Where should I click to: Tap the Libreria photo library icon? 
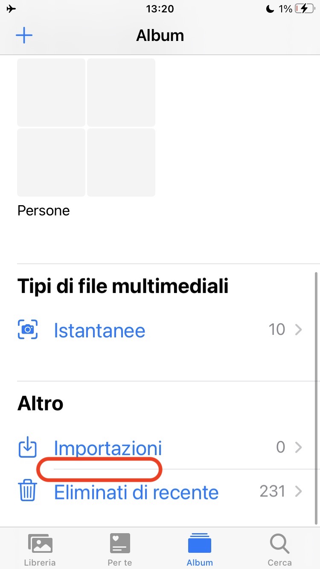click(x=40, y=544)
